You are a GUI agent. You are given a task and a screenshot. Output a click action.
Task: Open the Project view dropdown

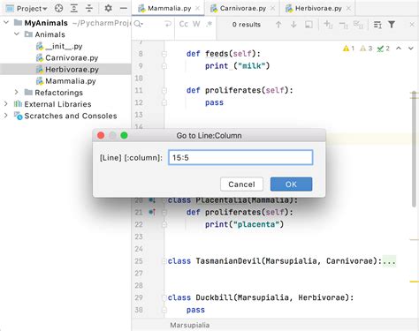(x=27, y=9)
